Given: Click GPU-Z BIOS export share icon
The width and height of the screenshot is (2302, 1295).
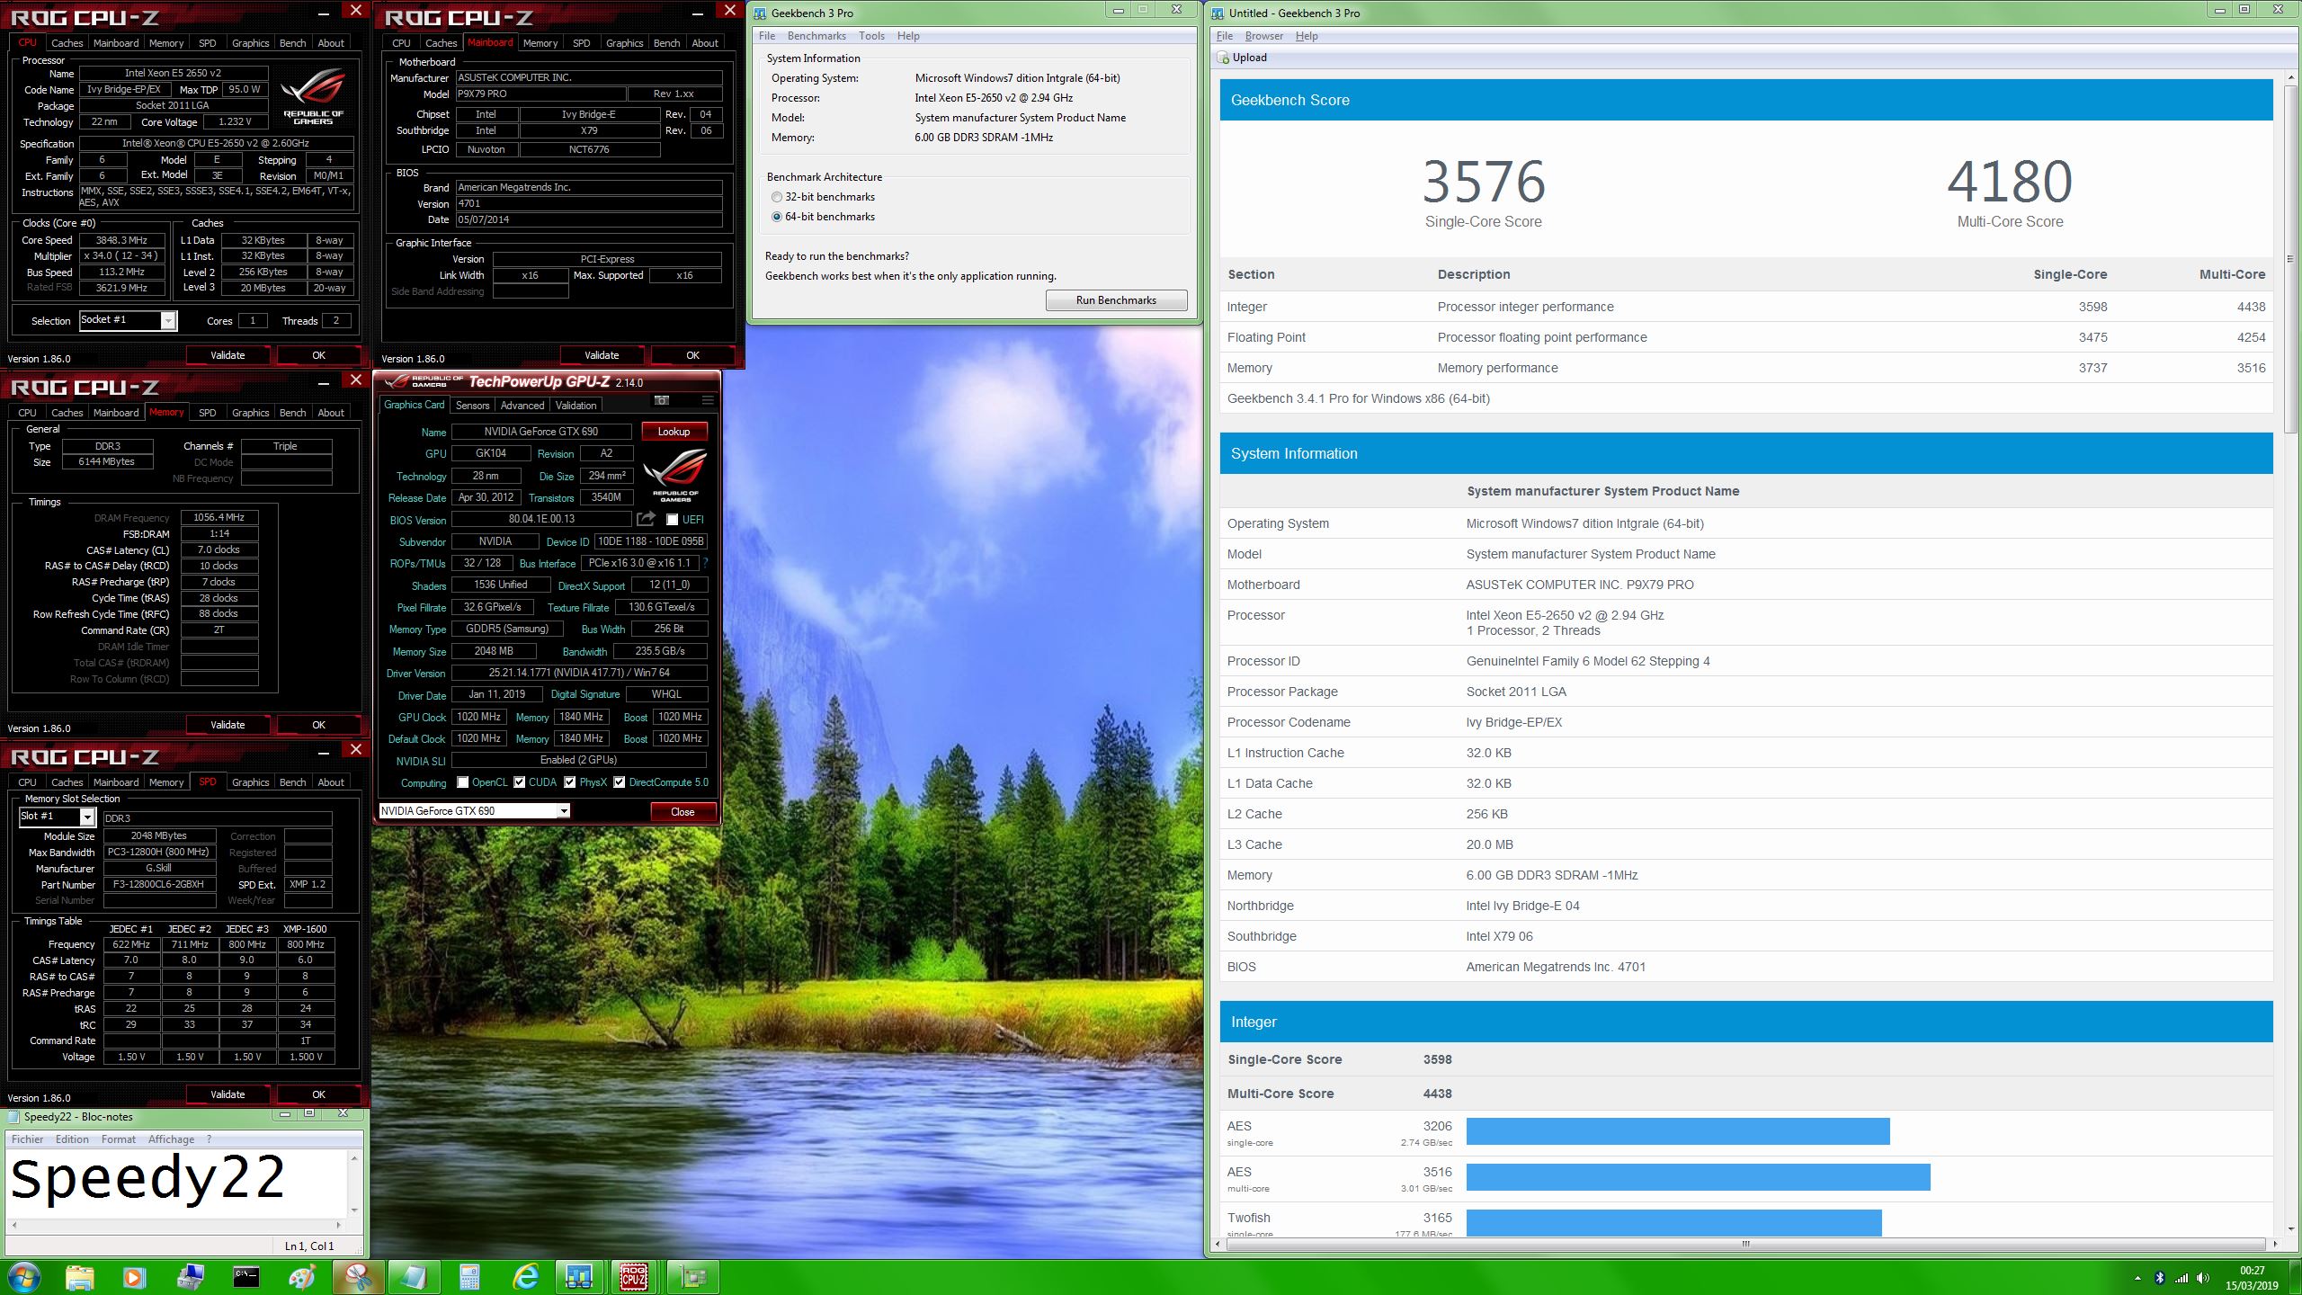Looking at the screenshot, I should point(646,519).
